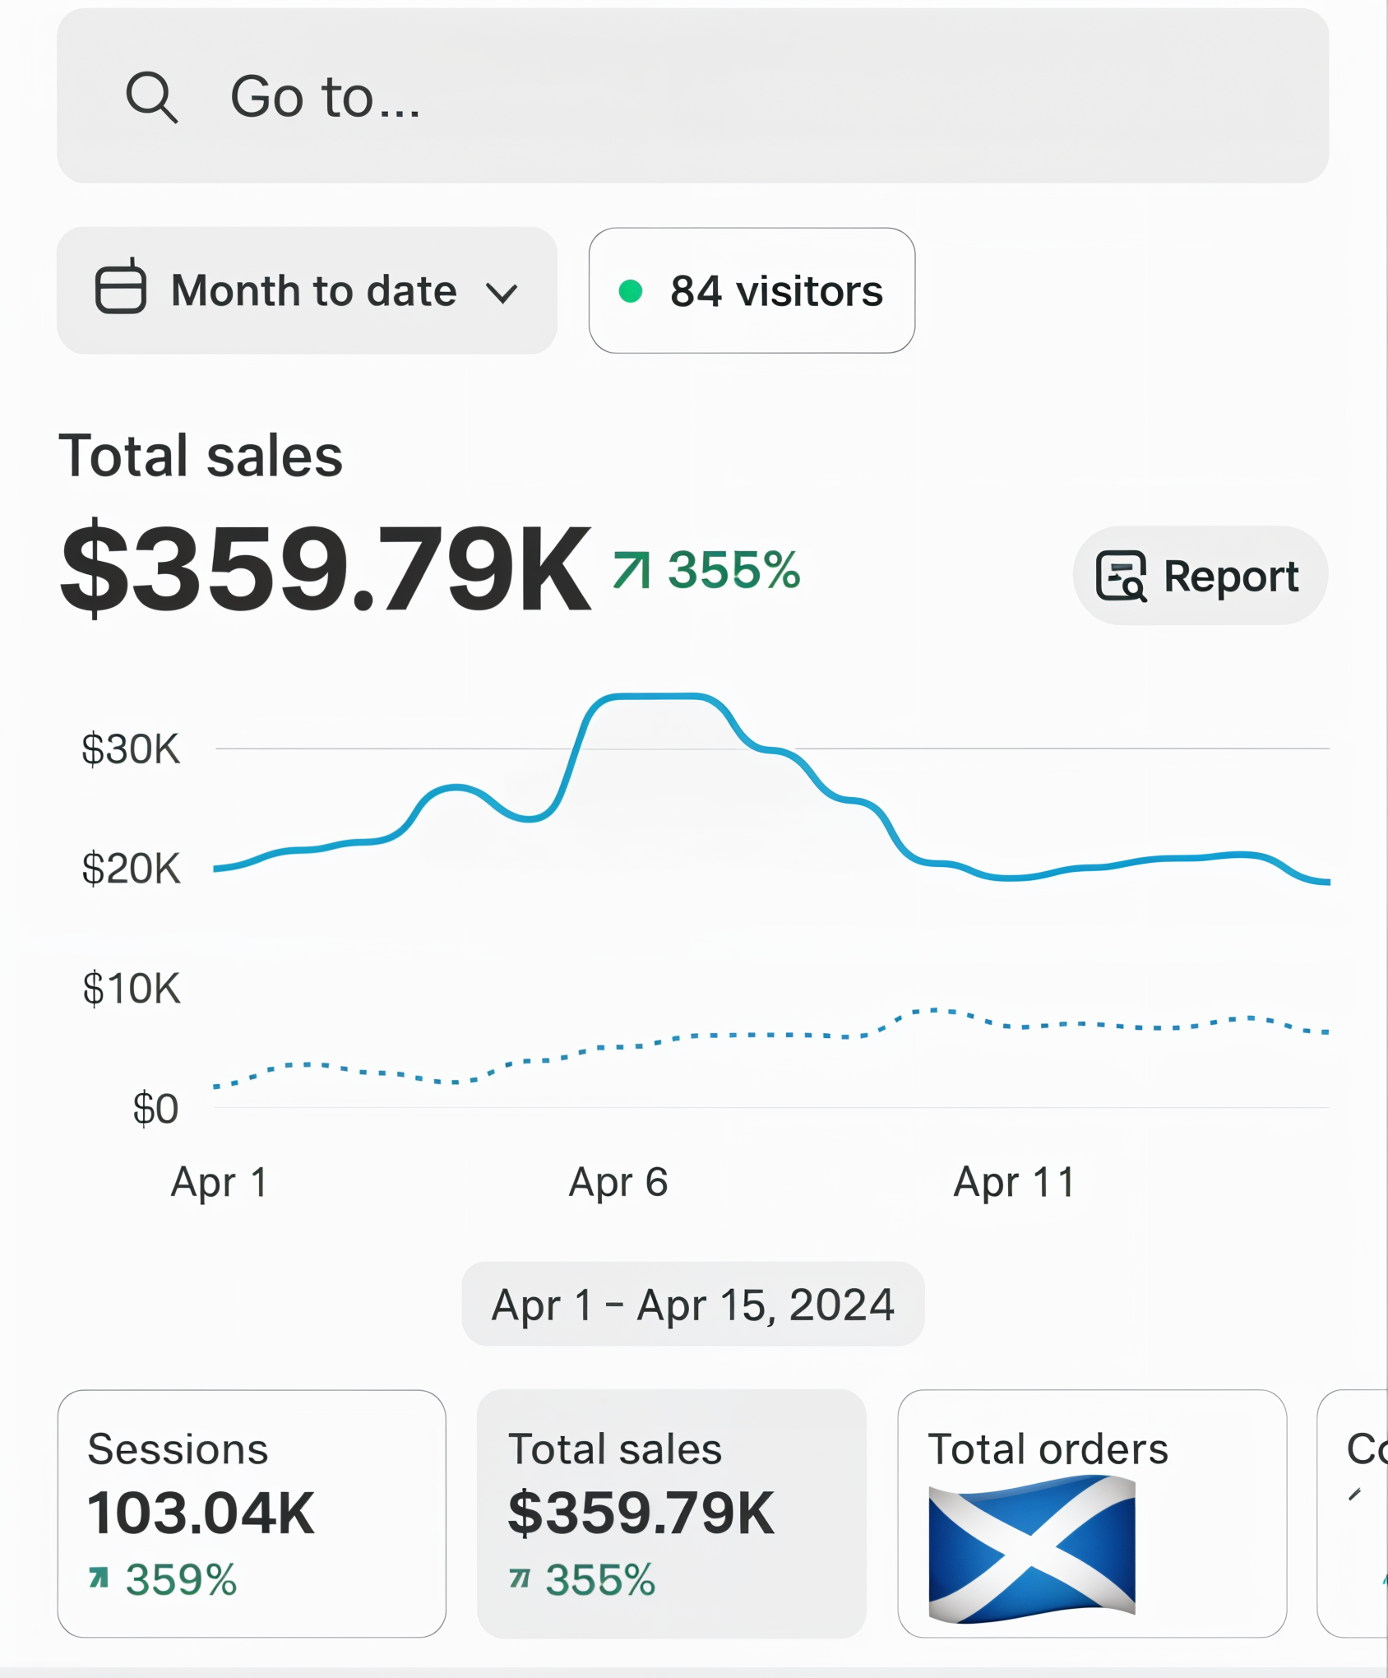Click the solid sales line peak on chart

[658, 696]
